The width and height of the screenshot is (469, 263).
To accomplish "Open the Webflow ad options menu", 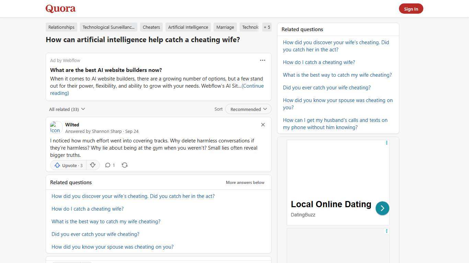I will coord(263,60).
